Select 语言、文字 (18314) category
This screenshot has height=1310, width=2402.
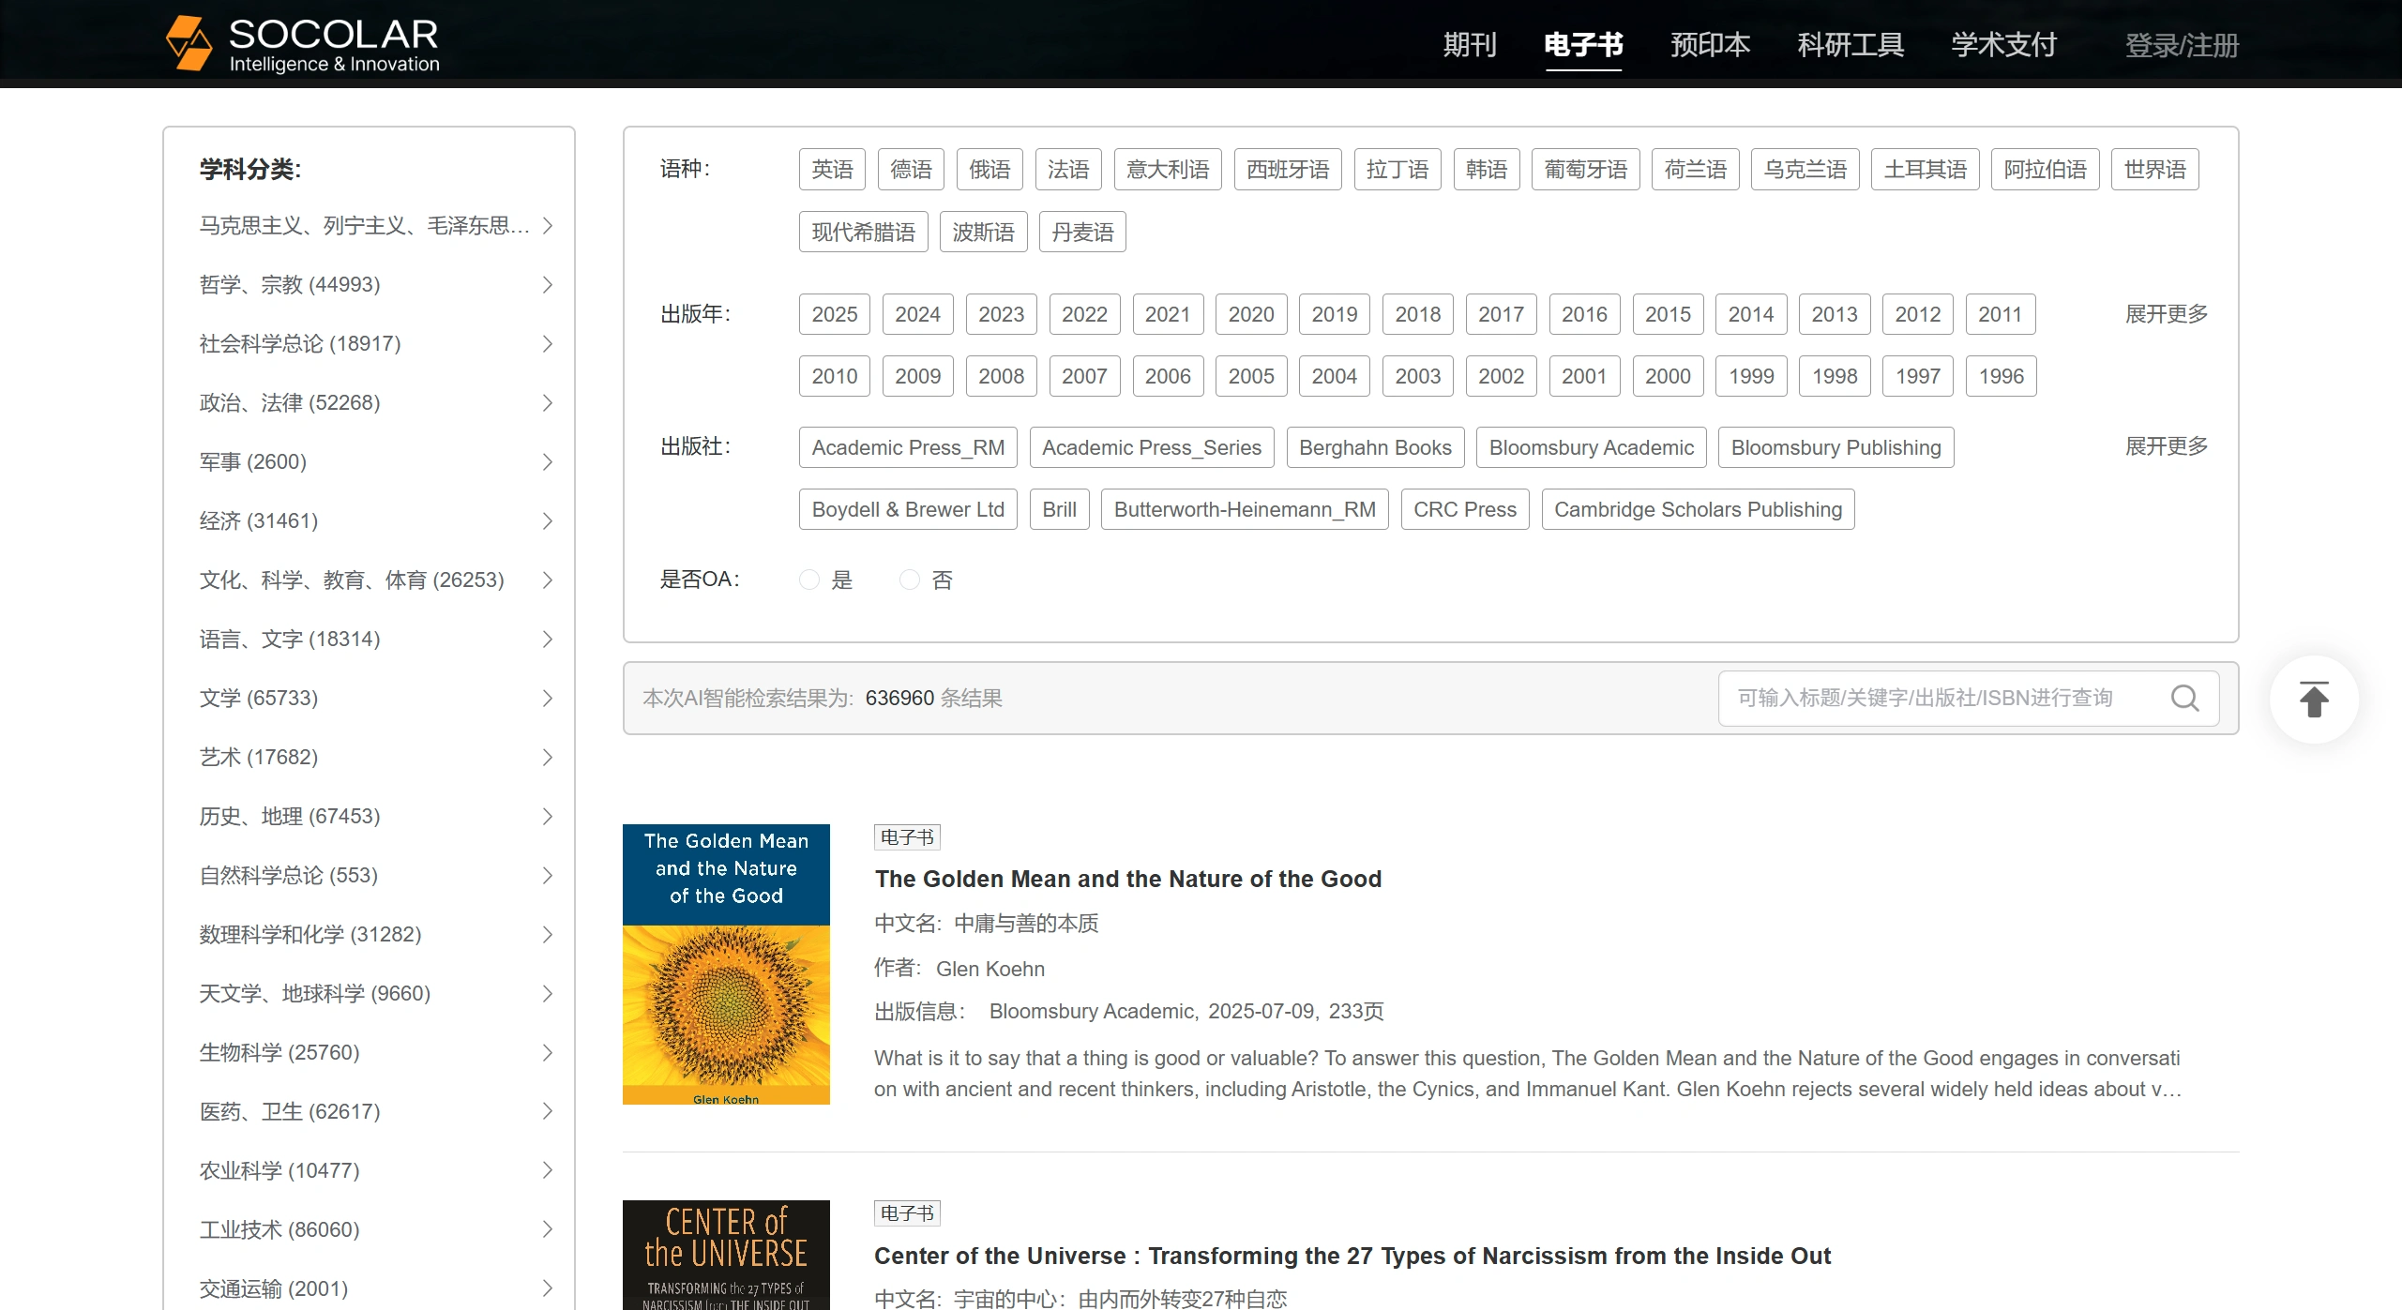[x=290, y=639]
